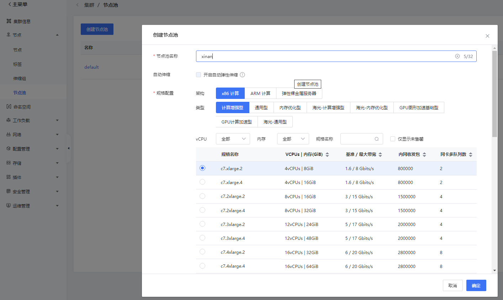503x300 pixels.
Task: Close the 创建节点池 dialog
Action: pyautogui.click(x=487, y=36)
